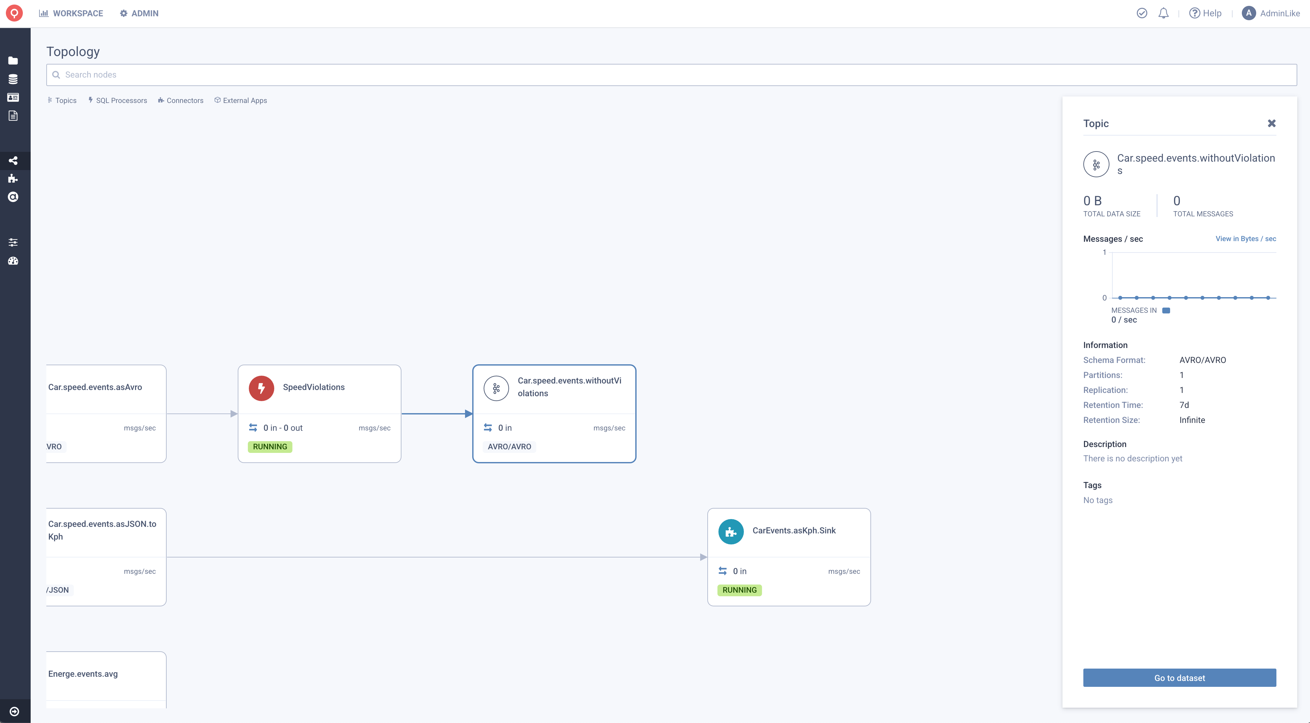
Task: Select the Car.speed.events.asAvro node
Action: pyautogui.click(x=106, y=413)
